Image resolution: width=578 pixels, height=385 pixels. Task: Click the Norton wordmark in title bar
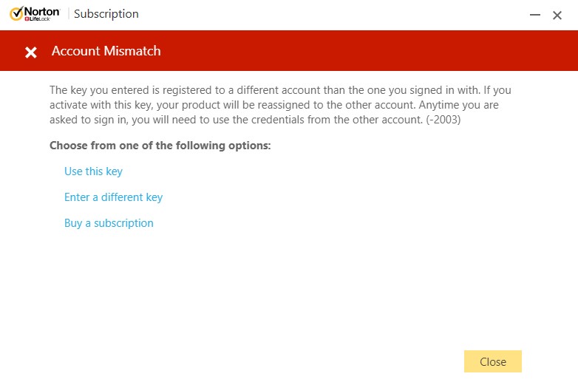(x=41, y=12)
